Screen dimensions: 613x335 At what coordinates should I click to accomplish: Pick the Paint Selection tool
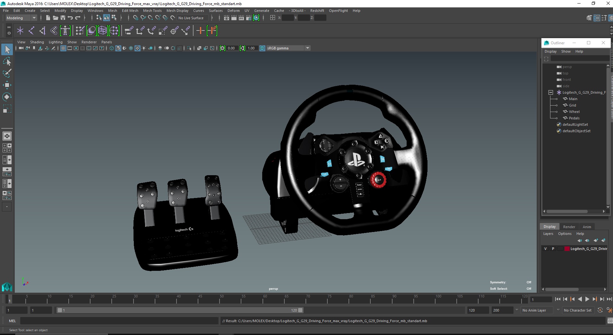click(x=7, y=73)
